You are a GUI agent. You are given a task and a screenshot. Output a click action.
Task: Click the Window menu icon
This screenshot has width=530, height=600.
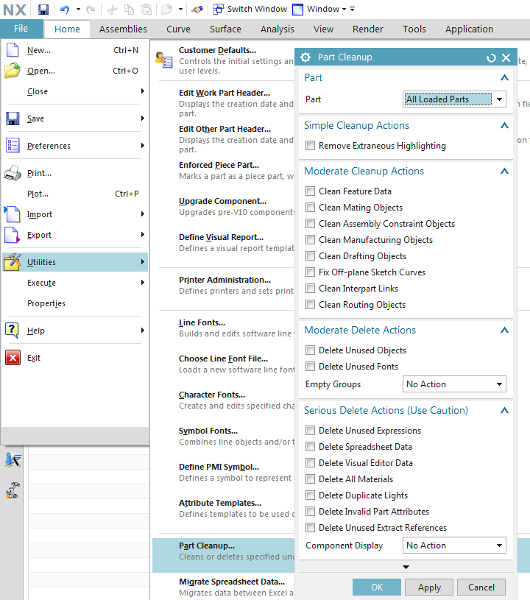tap(297, 9)
